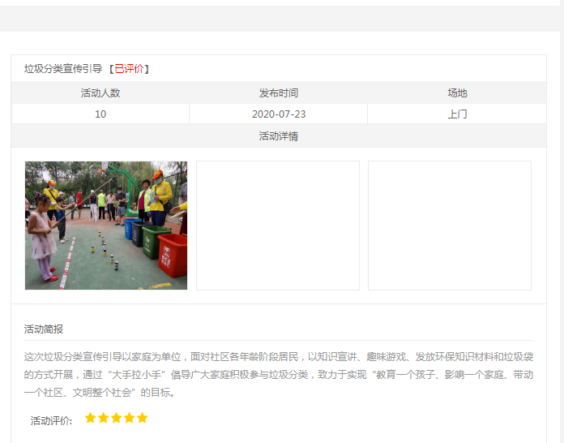Image resolution: width=564 pixels, height=443 pixels.
Task: Click the 活动人数 column header
Action: pos(100,93)
